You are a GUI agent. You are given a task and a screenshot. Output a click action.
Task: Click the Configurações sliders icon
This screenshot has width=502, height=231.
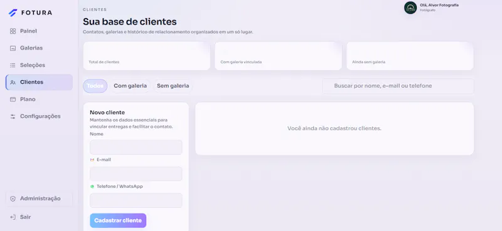point(13,116)
